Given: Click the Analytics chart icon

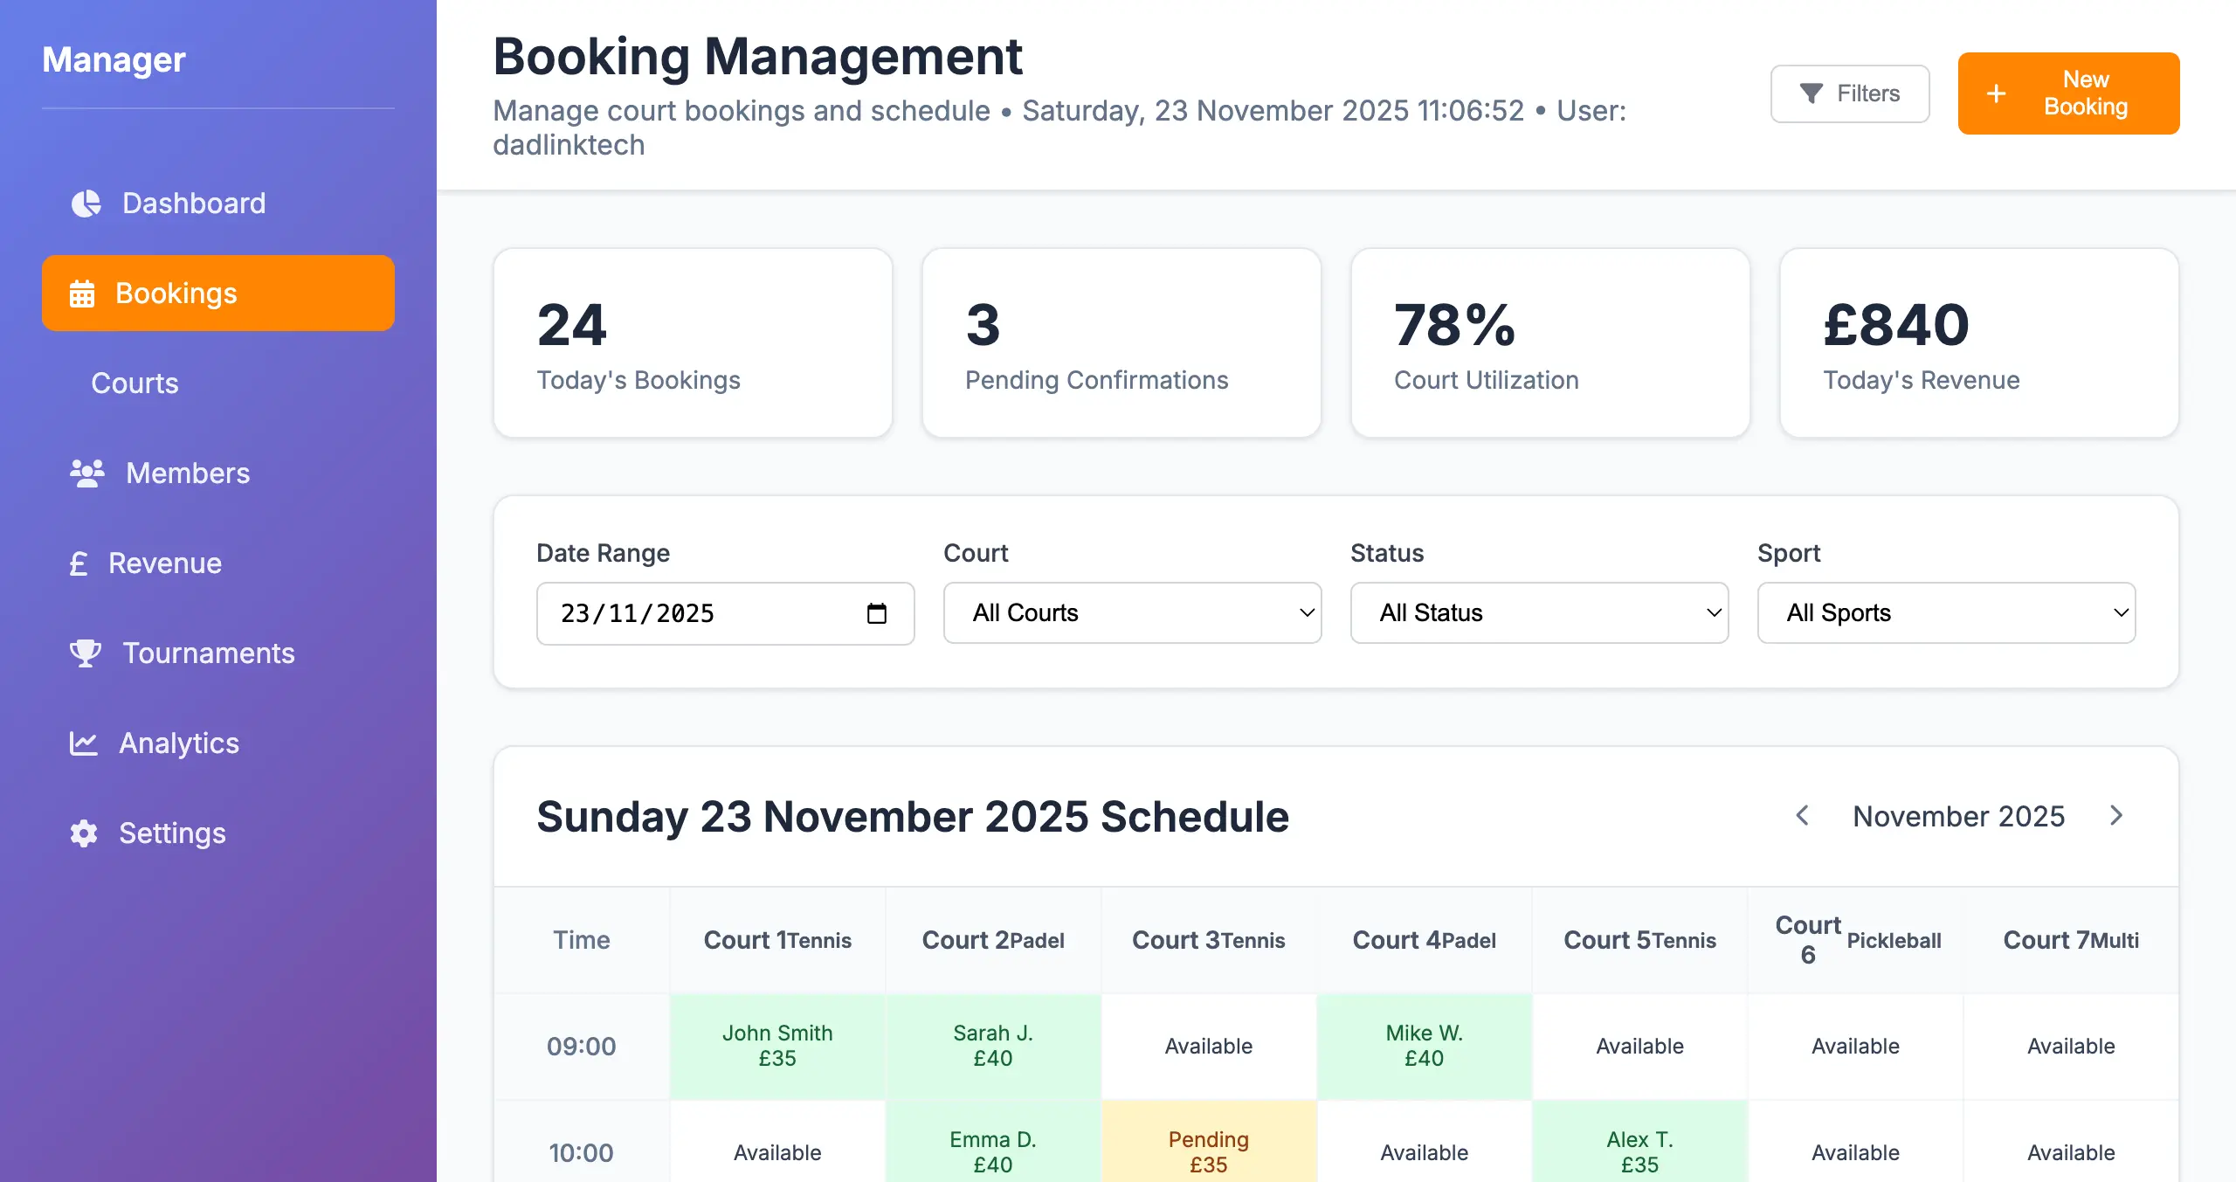Looking at the screenshot, I should [83, 743].
